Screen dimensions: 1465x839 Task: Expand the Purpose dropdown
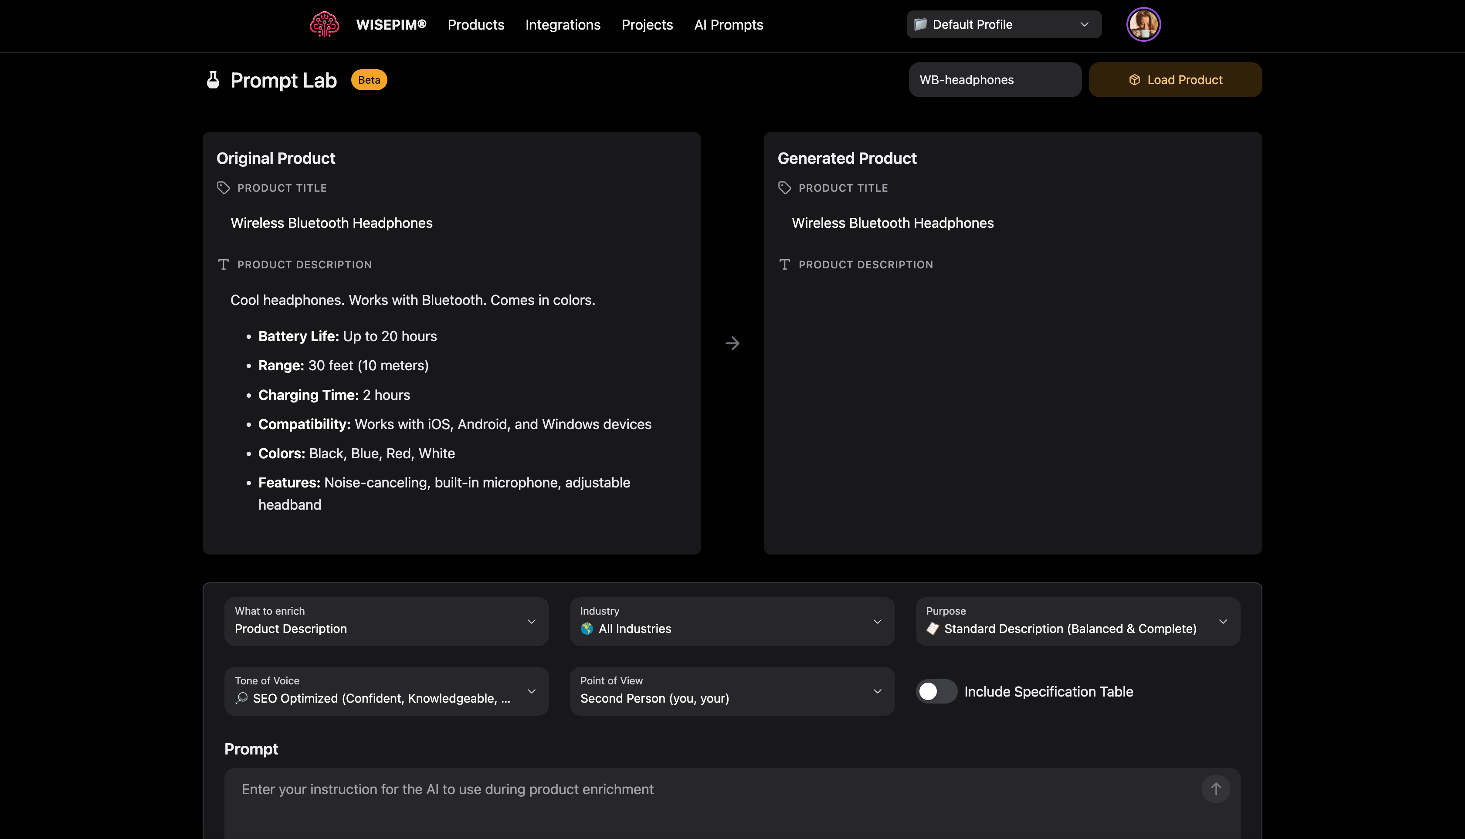(1077, 621)
